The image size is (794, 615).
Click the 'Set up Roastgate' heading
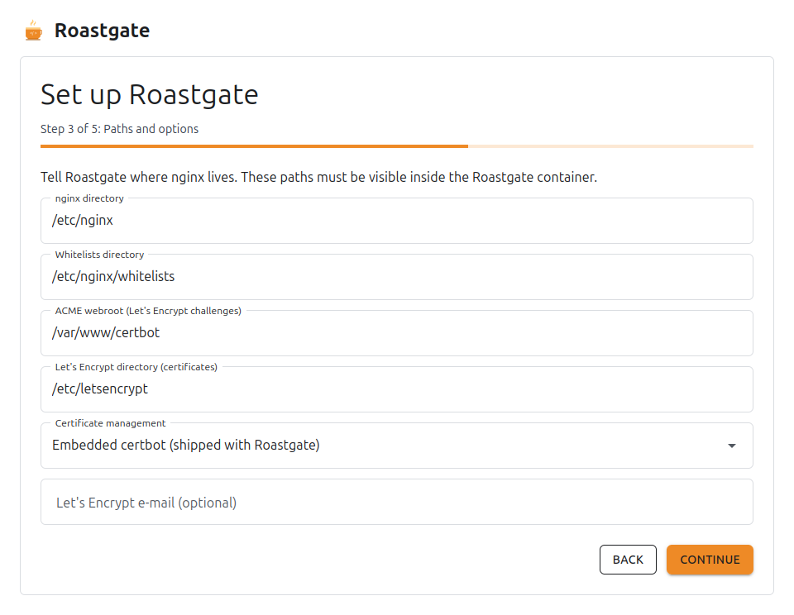tap(150, 94)
